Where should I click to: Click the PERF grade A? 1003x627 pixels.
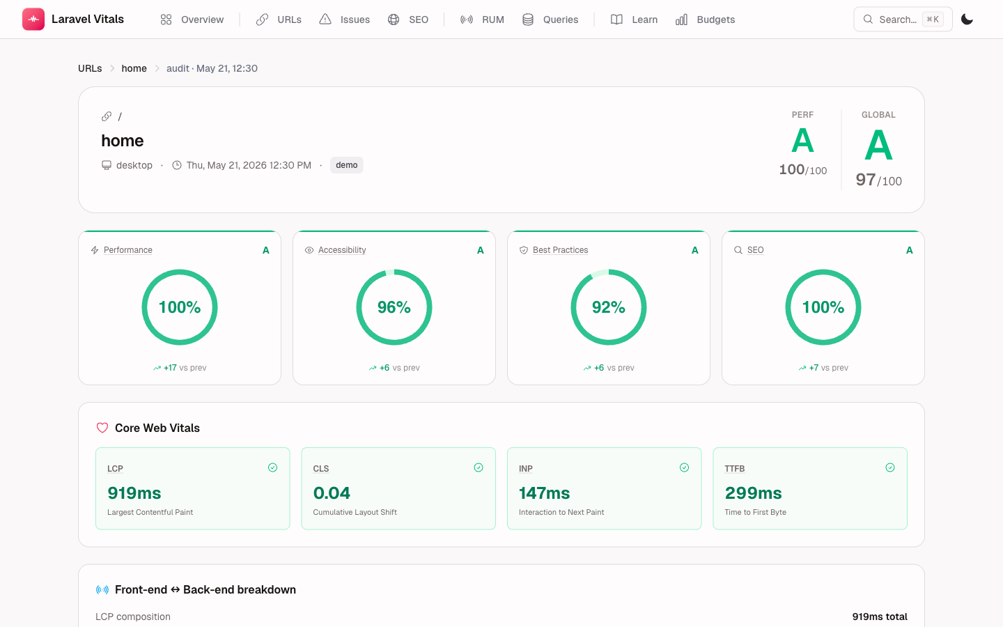(802, 141)
